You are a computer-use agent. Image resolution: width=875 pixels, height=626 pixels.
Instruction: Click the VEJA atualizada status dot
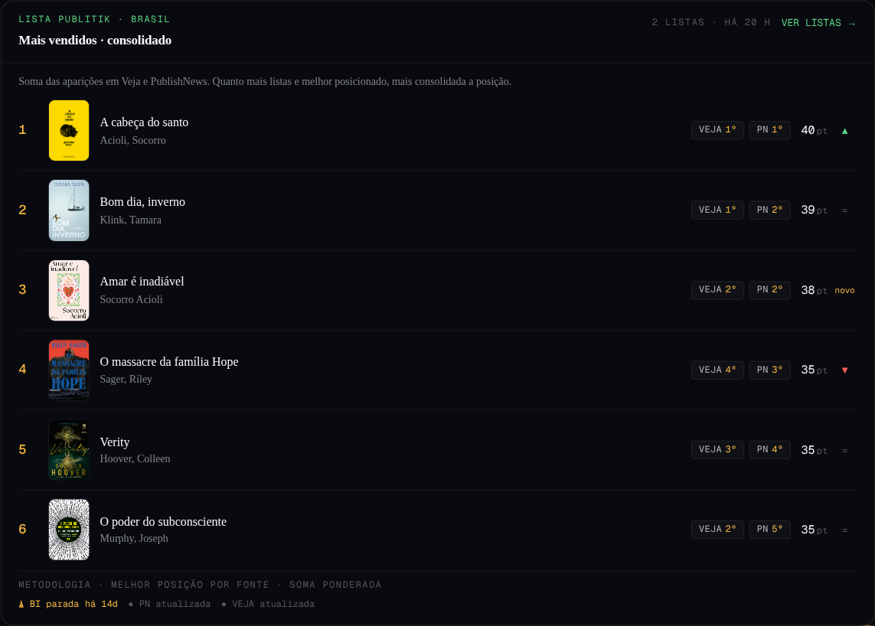tap(224, 605)
